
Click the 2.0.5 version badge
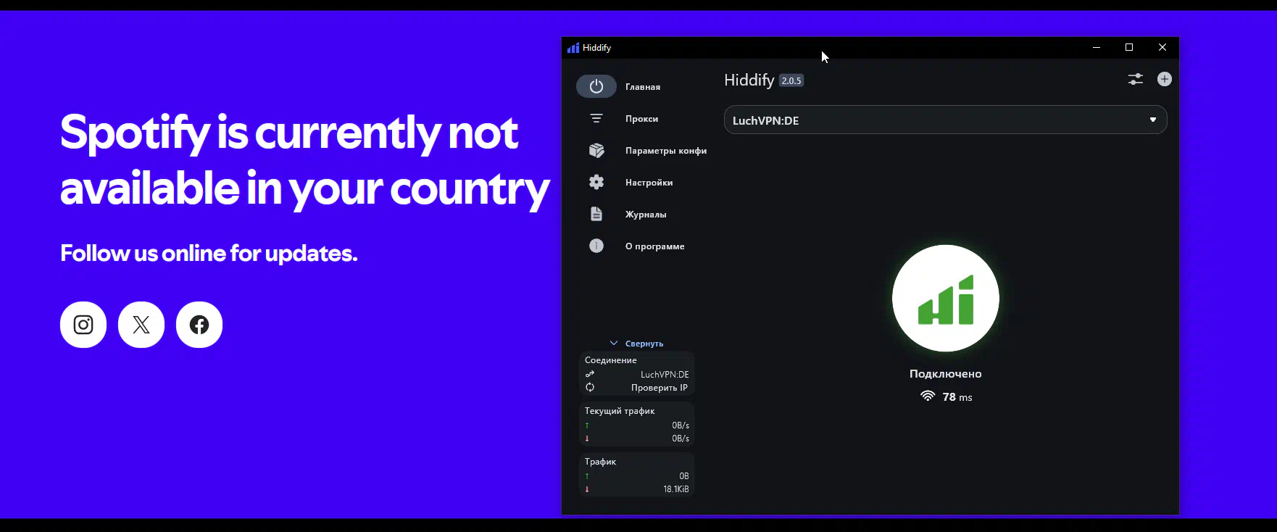pos(791,80)
